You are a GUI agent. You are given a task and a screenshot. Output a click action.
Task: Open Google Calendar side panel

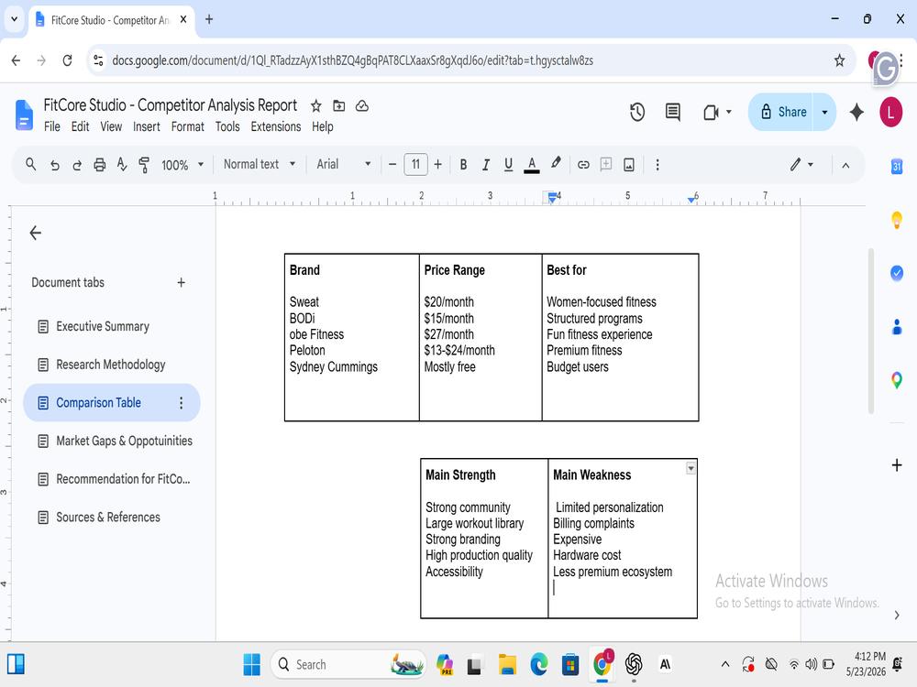tap(897, 167)
